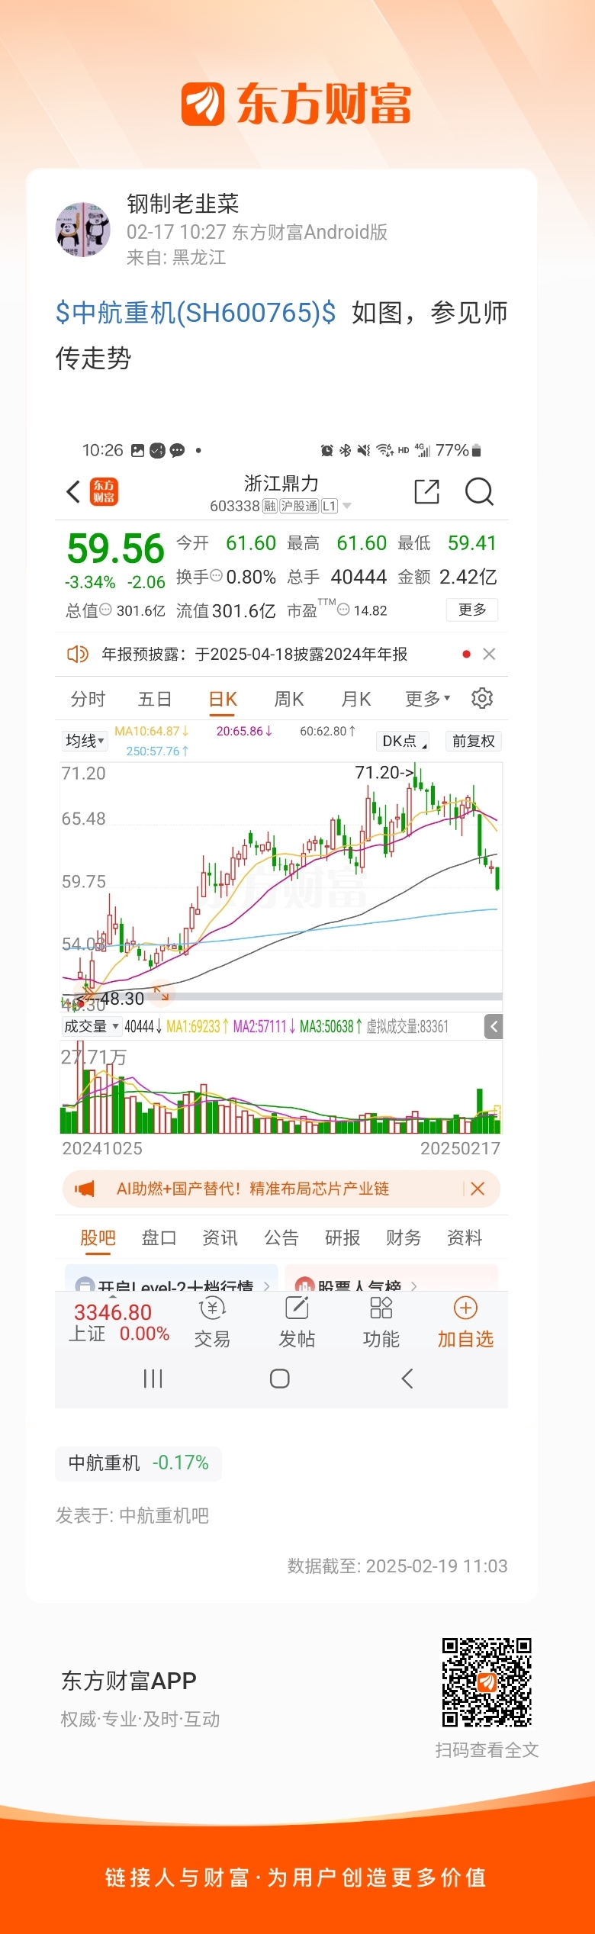Tap the back arrow in stock header
The height and width of the screenshot is (1934, 595).
click(73, 492)
